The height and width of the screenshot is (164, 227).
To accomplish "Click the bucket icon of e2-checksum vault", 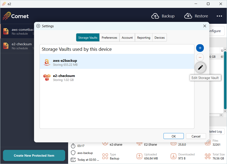I will 47,77.
